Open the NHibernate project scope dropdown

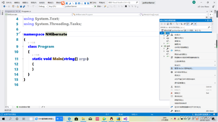tap(38, 14)
